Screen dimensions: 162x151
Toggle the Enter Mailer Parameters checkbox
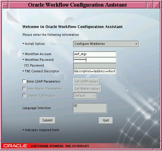click(24, 89)
